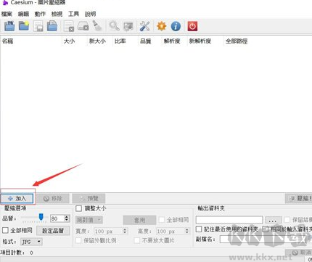The height and width of the screenshot is (262, 312).
Task: Sort by the 新解析度 column header
Action: tap(200, 41)
